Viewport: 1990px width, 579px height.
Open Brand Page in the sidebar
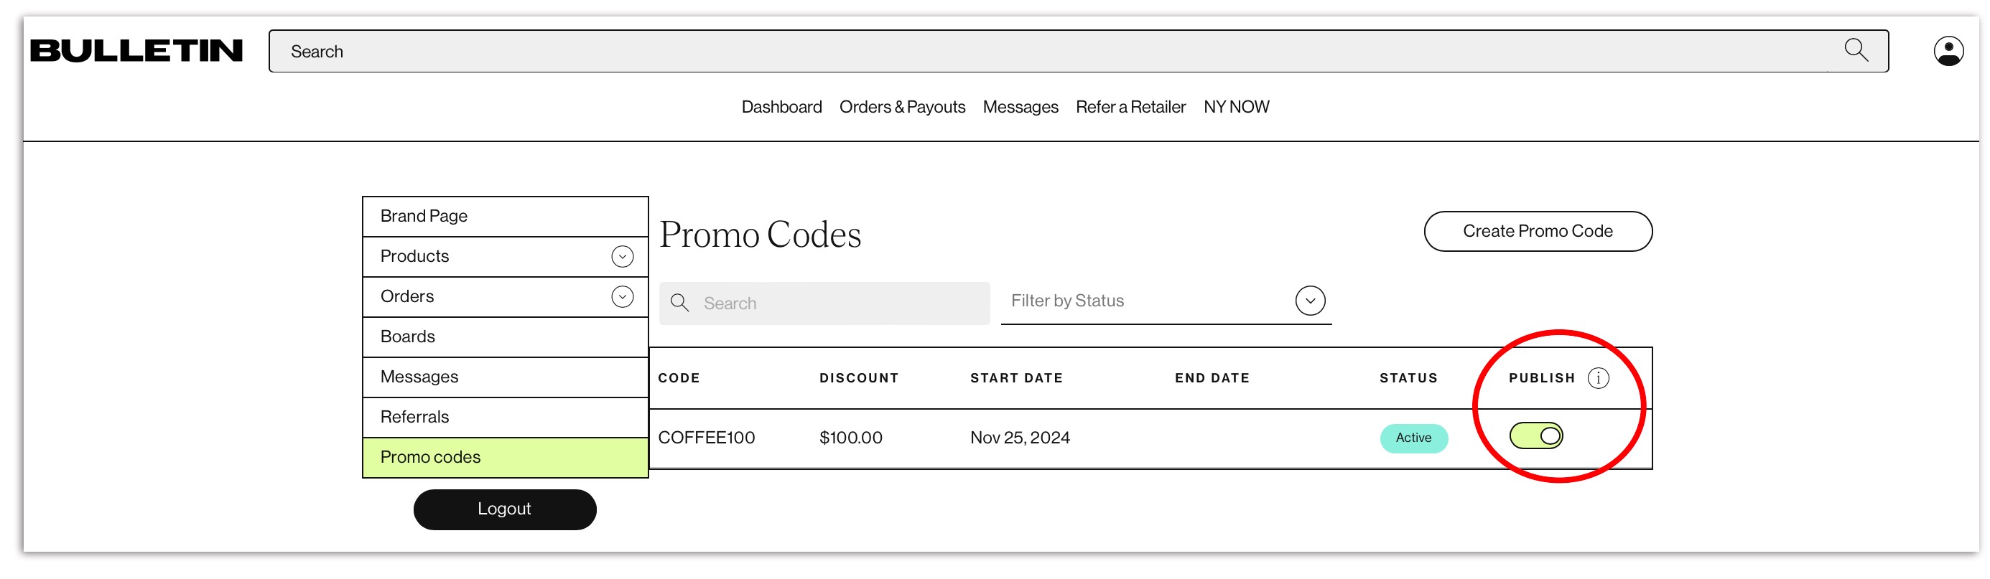(423, 216)
